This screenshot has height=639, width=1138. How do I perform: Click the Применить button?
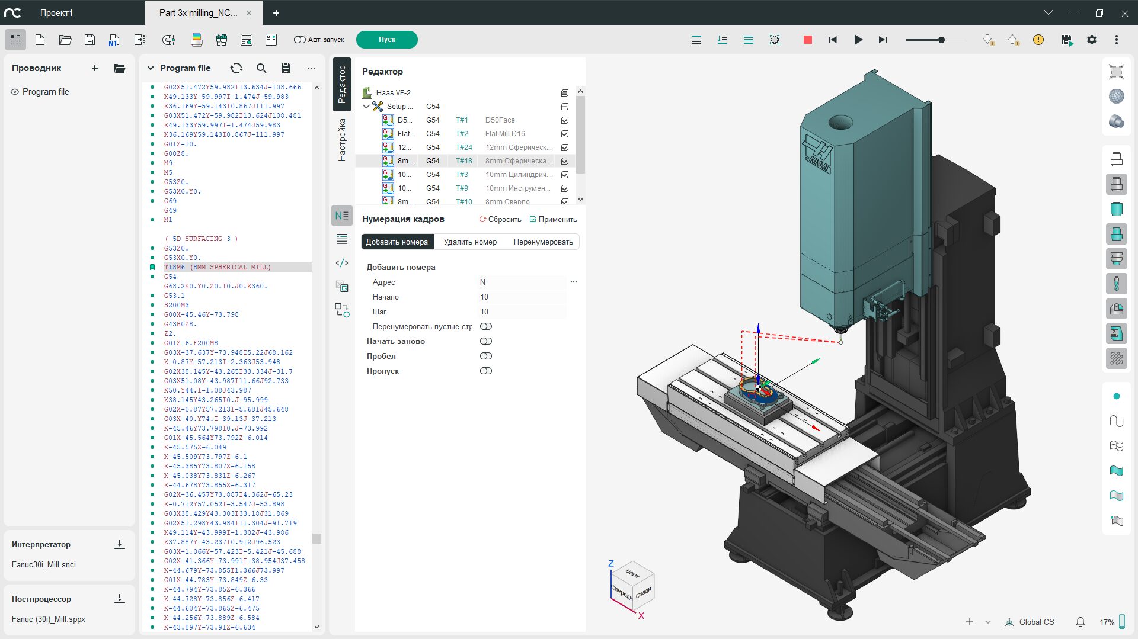point(553,219)
